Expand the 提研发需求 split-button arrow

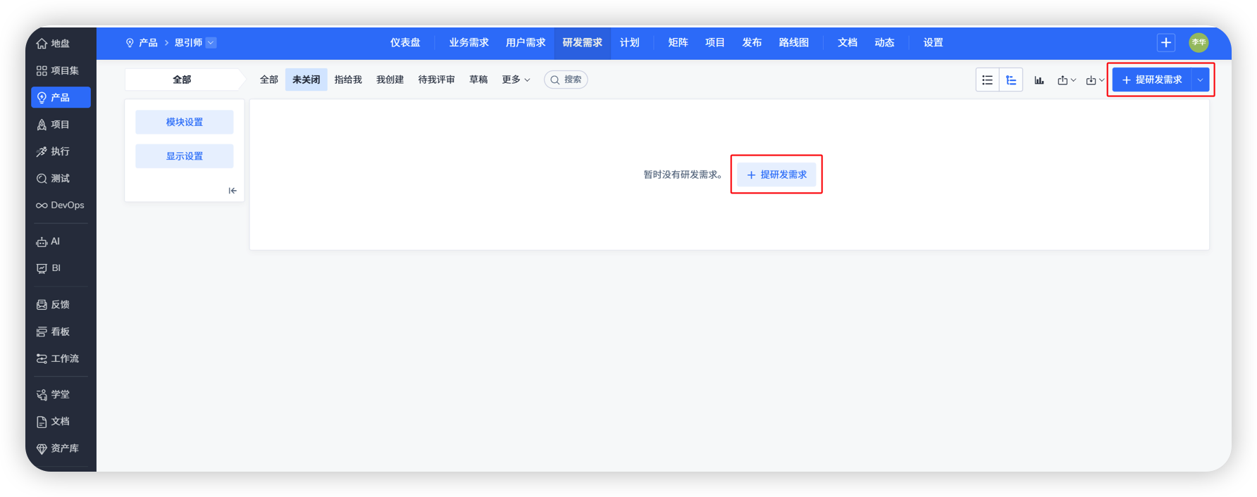pyautogui.click(x=1201, y=80)
